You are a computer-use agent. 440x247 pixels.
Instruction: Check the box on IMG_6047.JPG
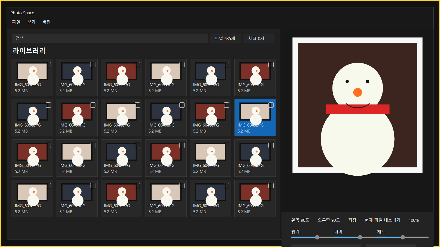pyautogui.click(x=182, y=105)
